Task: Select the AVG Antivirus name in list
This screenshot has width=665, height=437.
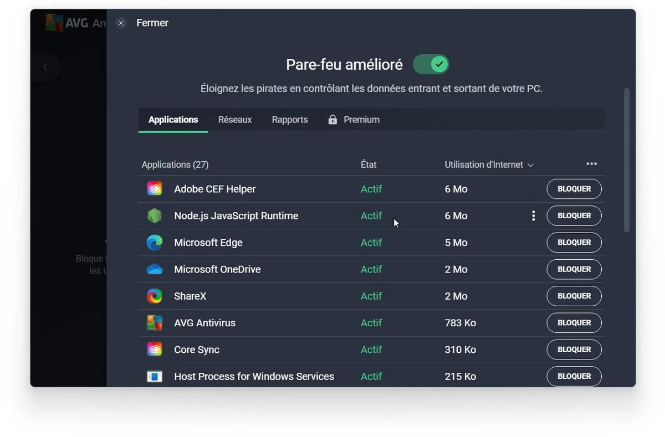Action: [x=205, y=323]
